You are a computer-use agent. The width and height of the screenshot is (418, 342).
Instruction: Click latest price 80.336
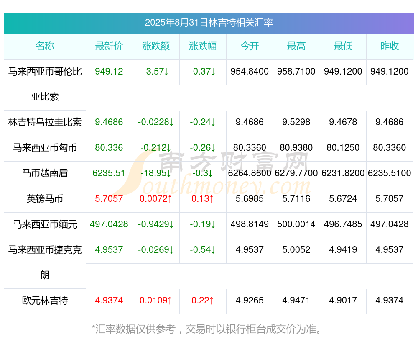click(x=109, y=148)
